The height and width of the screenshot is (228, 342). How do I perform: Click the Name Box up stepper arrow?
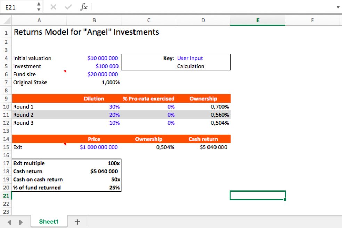(38, 4)
